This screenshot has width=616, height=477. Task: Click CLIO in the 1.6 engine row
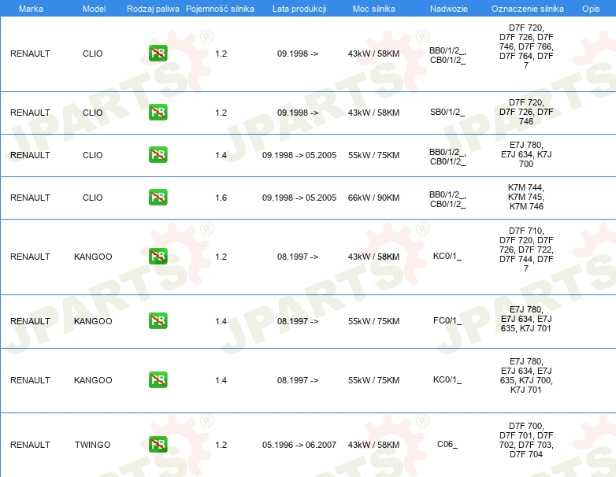[x=93, y=198]
